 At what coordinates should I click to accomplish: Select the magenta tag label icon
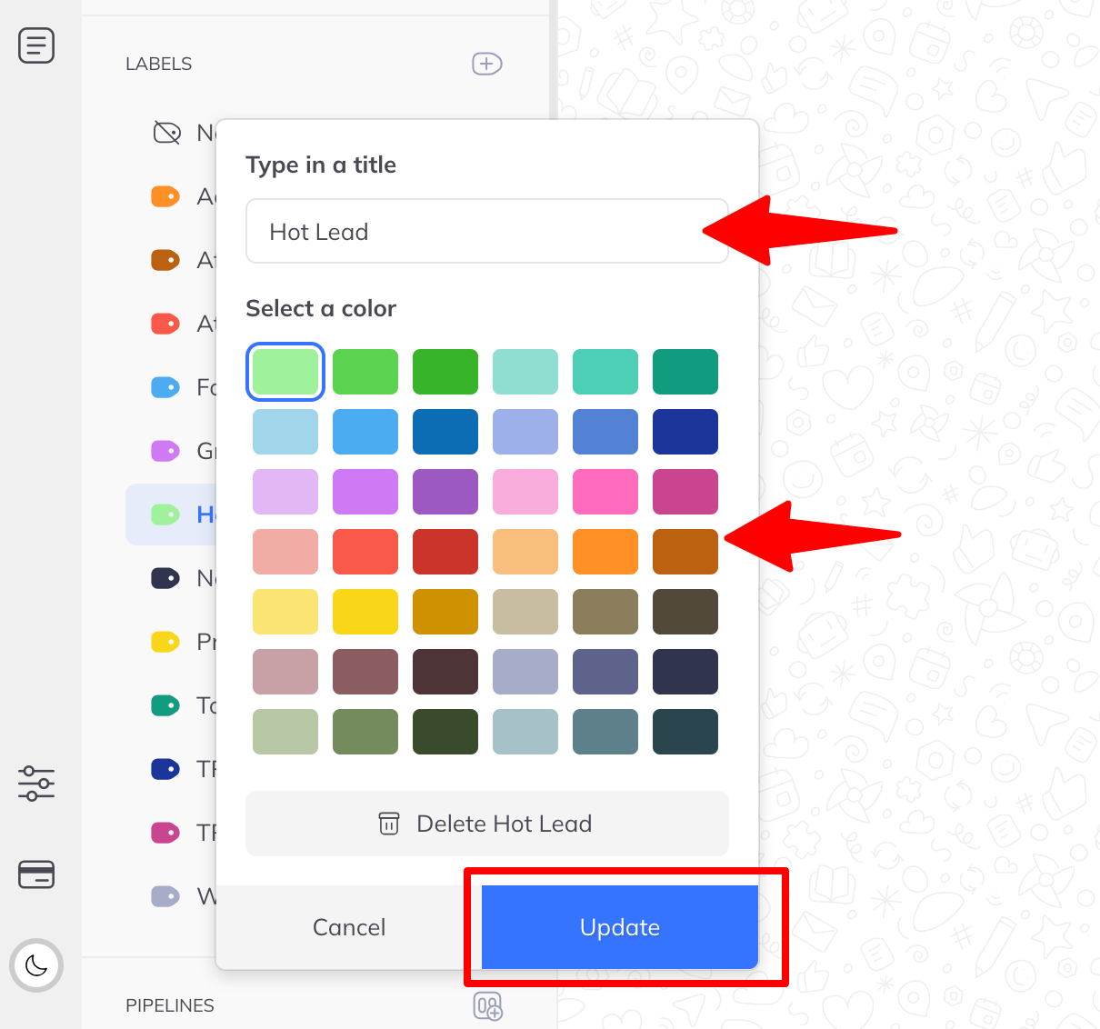click(x=165, y=833)
